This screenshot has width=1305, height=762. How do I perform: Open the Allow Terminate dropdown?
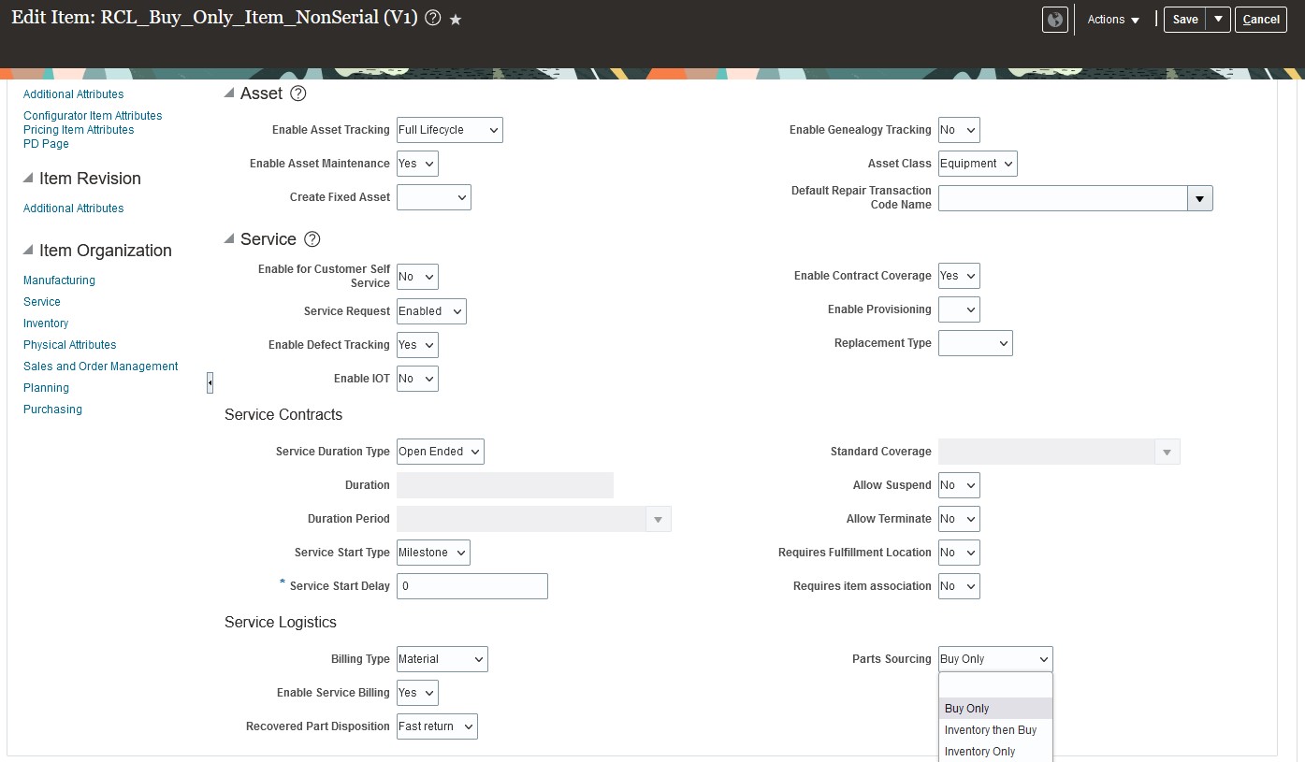click(959, 519)
